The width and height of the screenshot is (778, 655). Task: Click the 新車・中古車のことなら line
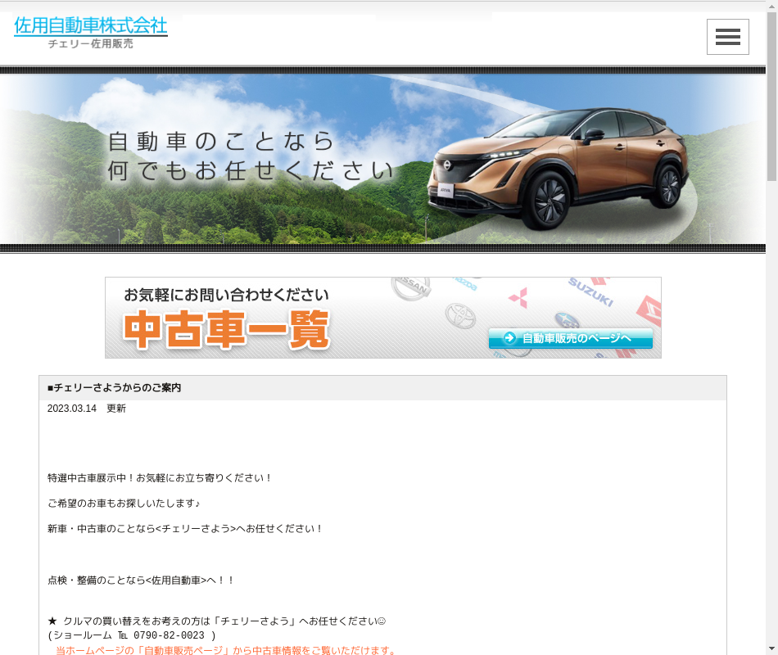(185, 528)
